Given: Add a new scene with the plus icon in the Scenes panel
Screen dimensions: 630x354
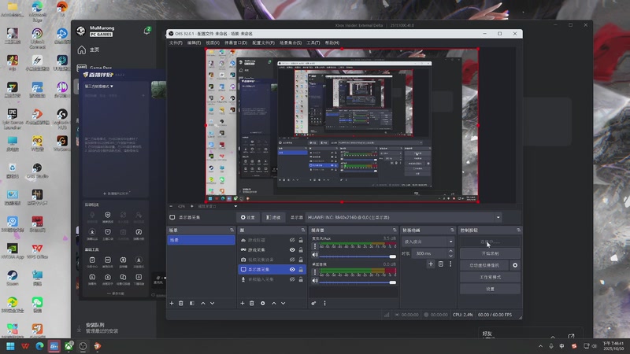Looking at the screenshot, I should [x=172, y=304].
